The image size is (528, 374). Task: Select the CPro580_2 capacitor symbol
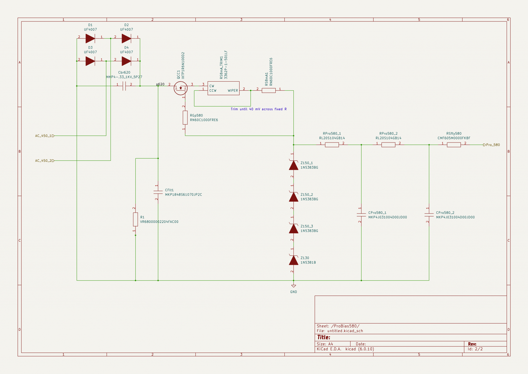click(x=429, y=215)
